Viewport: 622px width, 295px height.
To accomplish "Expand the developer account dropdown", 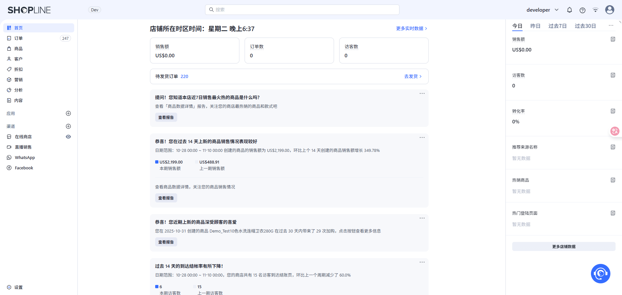I will click(542, 10).
